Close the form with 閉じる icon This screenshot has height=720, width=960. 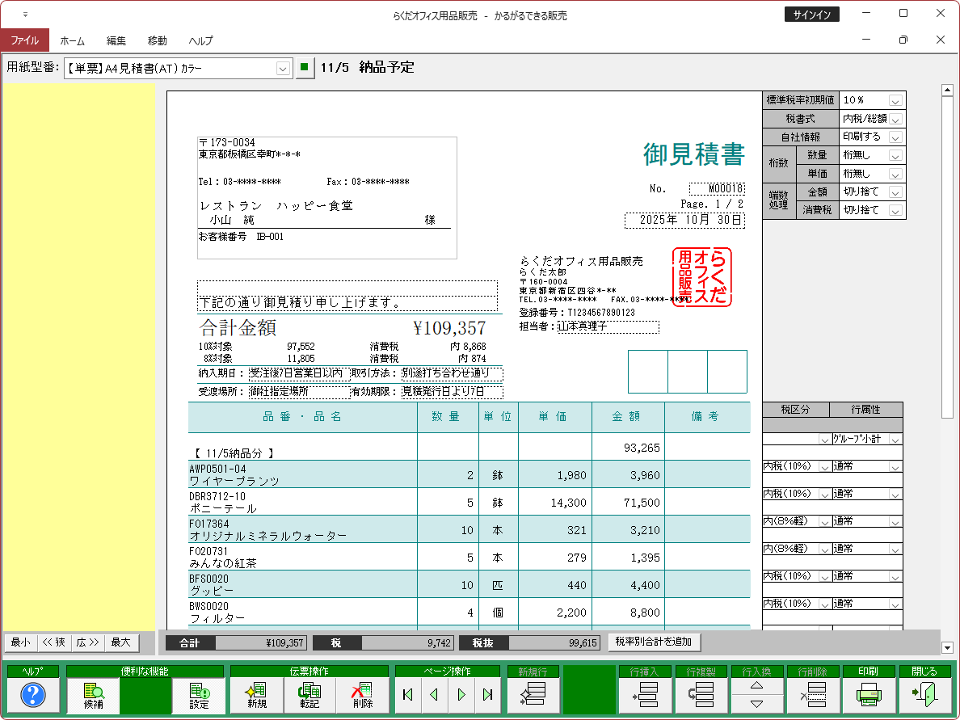click(x=924, y=694)
